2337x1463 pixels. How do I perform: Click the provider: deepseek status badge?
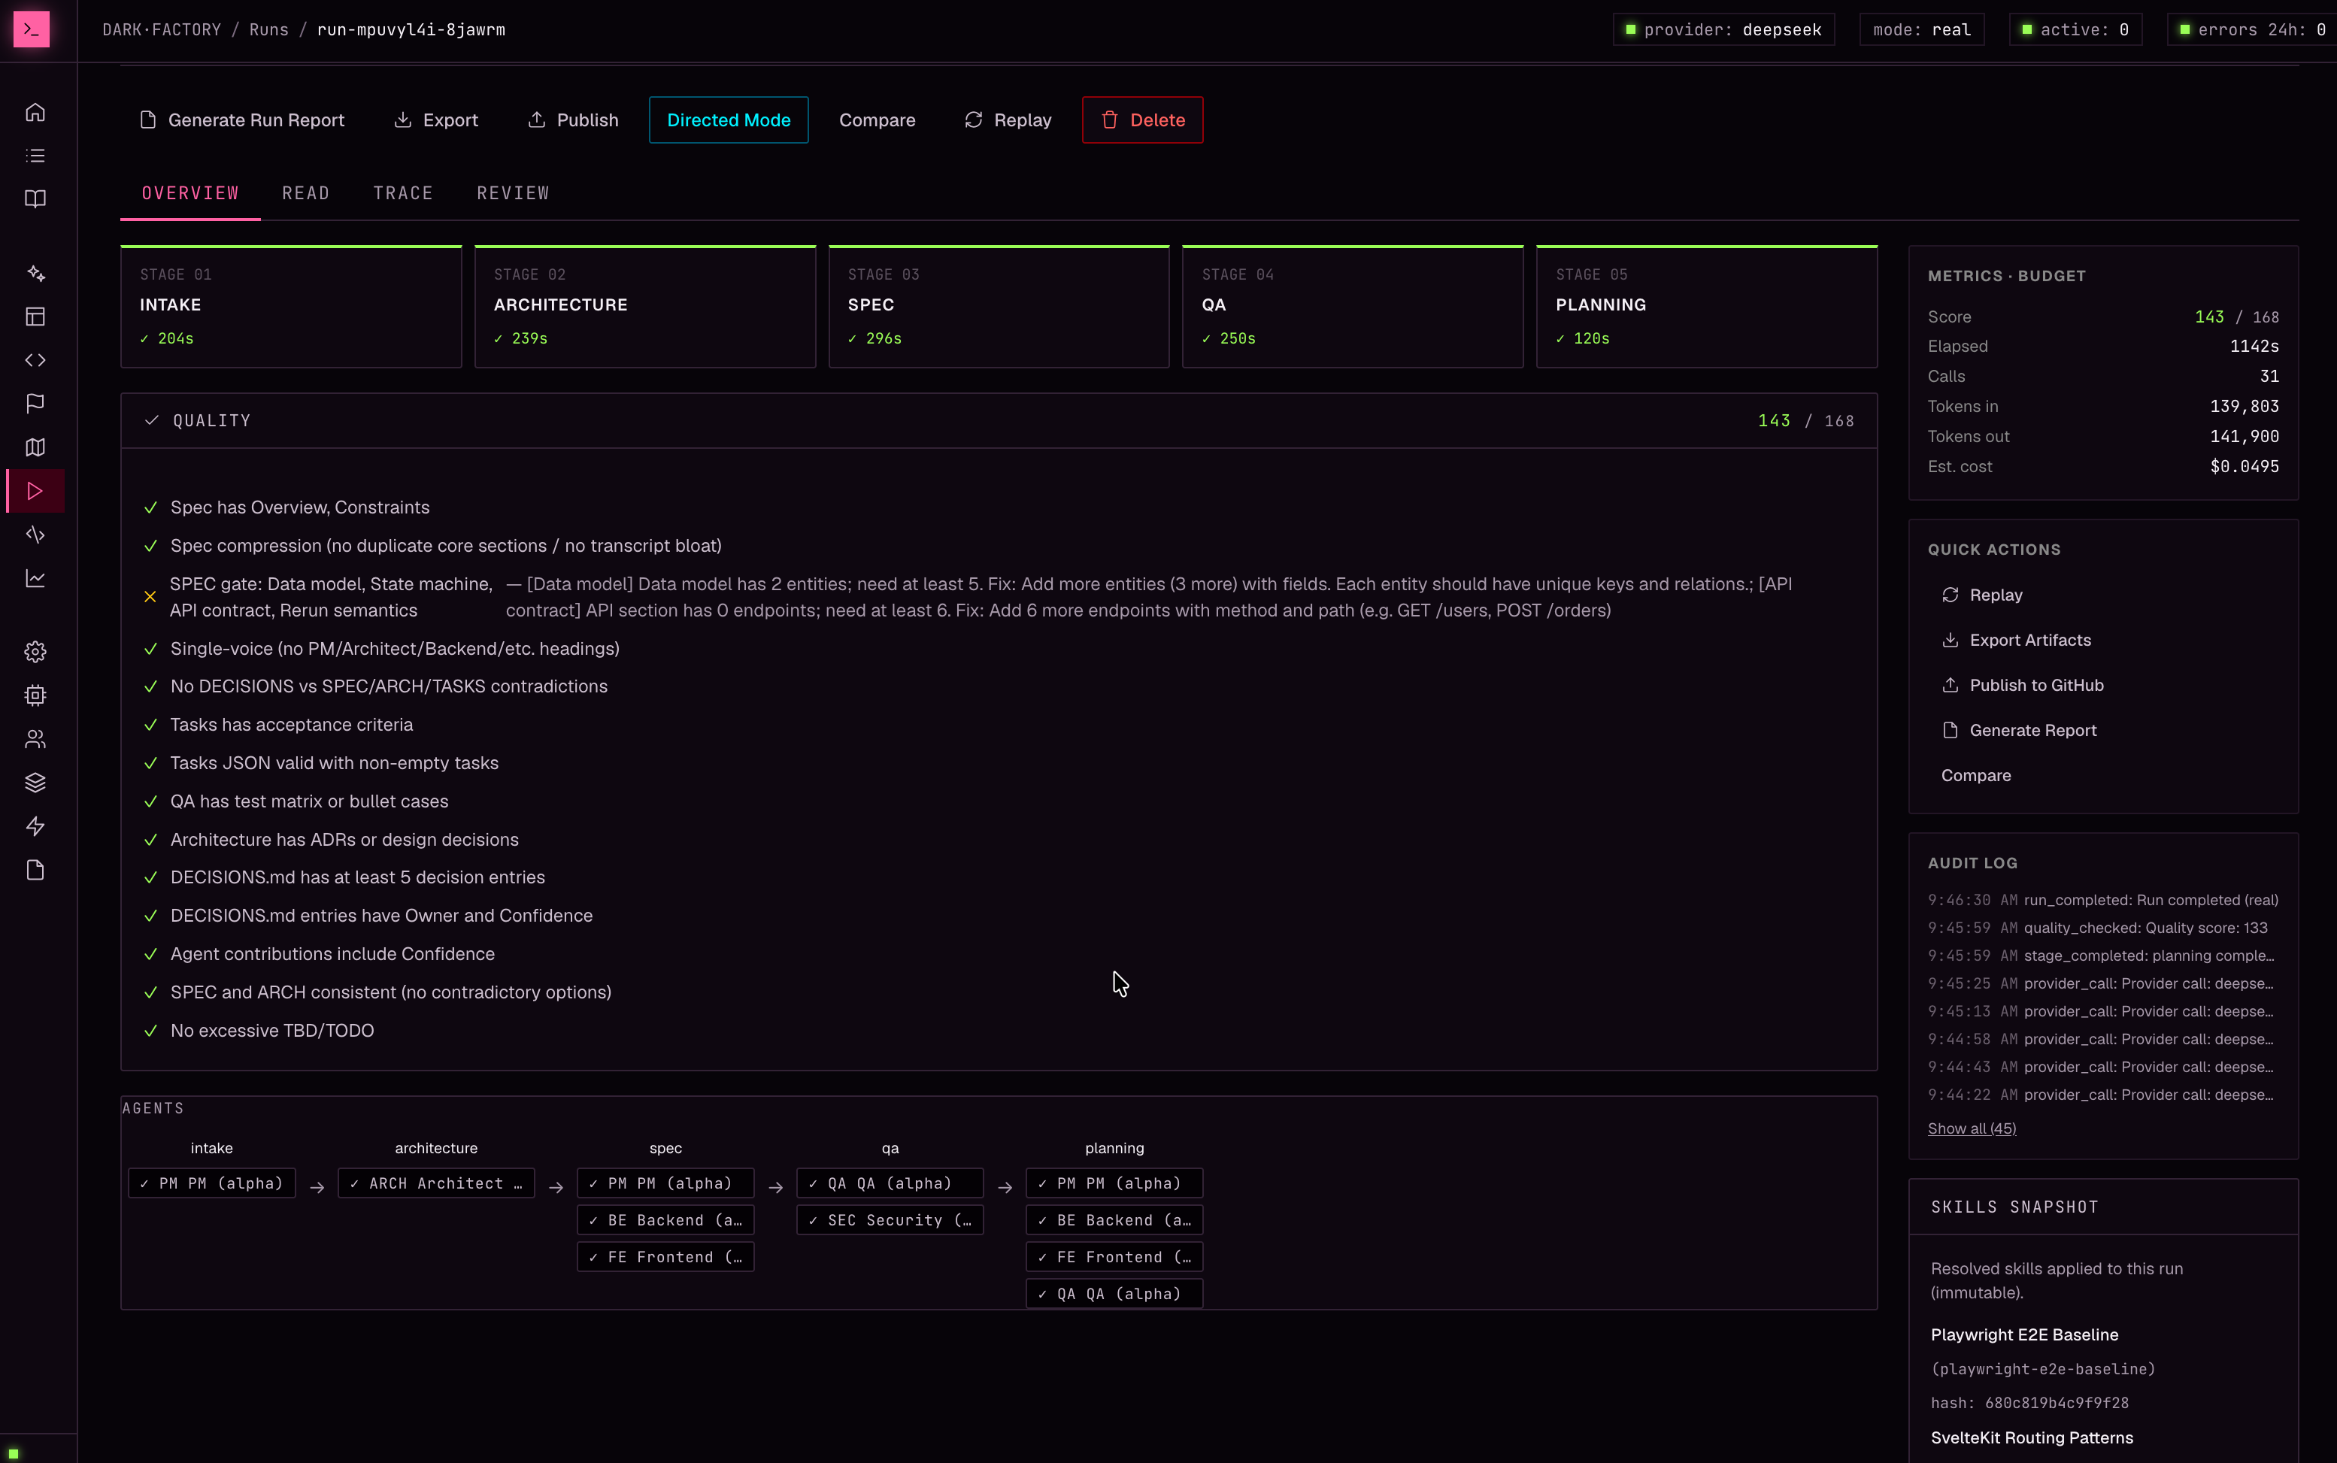pos(1724,30)
